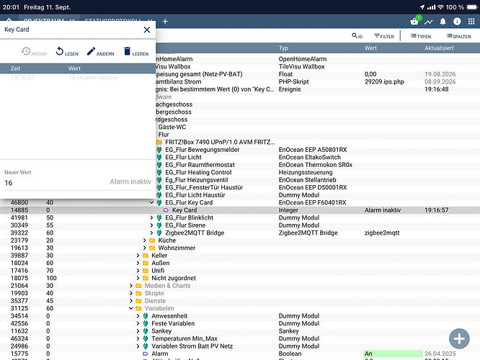The image size is (480, 360).
Task: Select the Nicht zugordnet folder row
Action: tap(240, 278)
